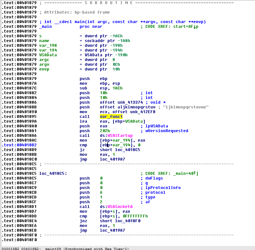Click the main function prototype comment
255x250 pixels.
click(123, 22)
